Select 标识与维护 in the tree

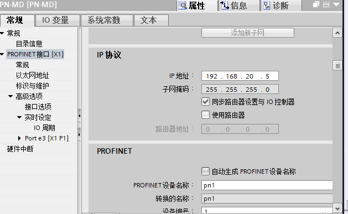click(33, 86)
